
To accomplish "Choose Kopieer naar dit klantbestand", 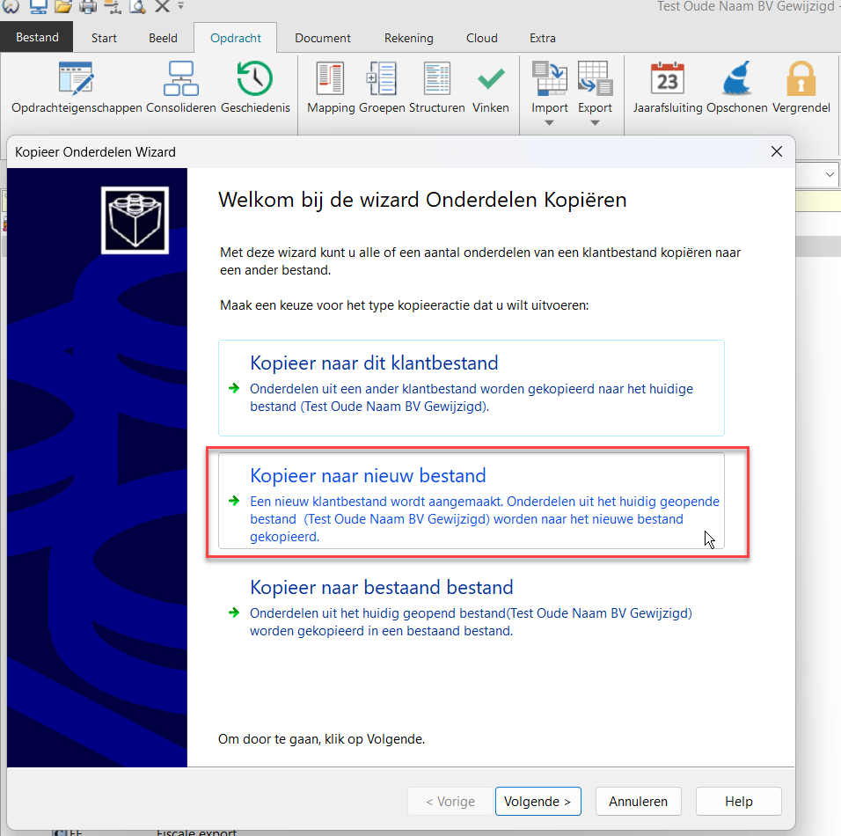I will (x=471, y=387).
